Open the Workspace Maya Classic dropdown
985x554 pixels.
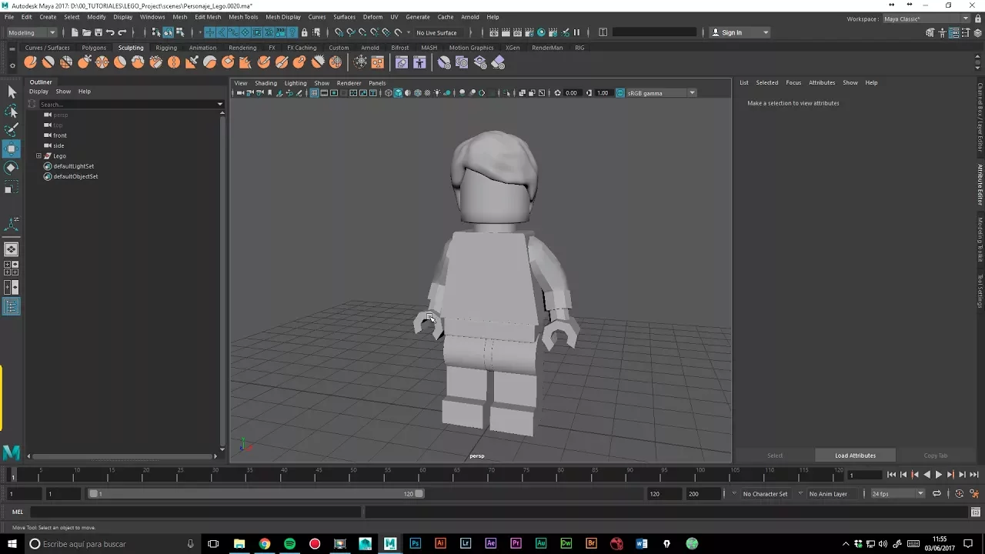point(926,18)
